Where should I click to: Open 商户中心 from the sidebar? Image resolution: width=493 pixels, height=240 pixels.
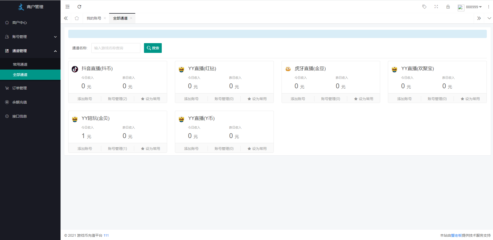(x=19, y=22)
